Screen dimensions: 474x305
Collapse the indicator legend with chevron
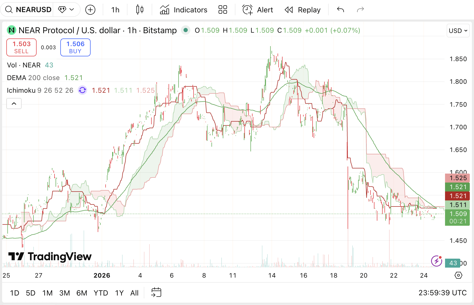(14, 104)
